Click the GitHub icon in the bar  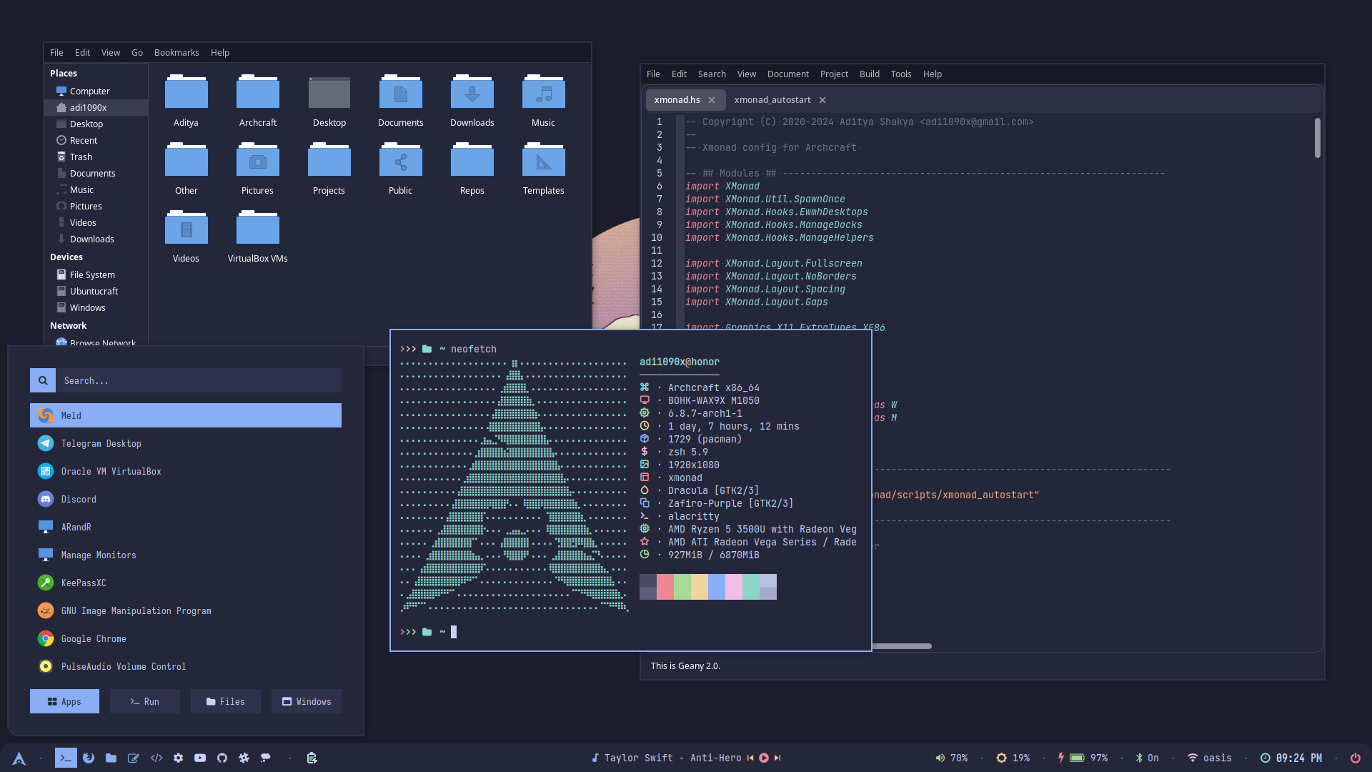(222, 758)
